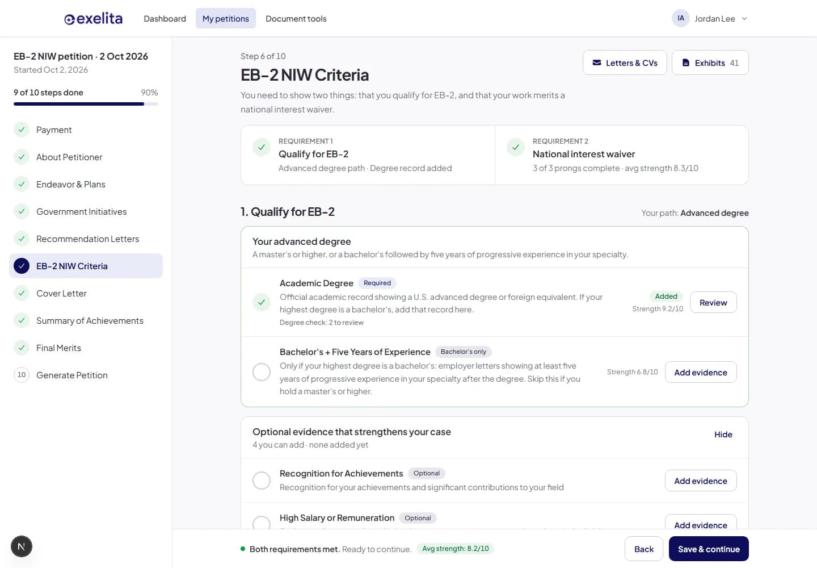The width and height of the screenshot is (817, 568).
Task: Click the Avg strength: 8.2/10 badge
Action: [x=456, y=549]
